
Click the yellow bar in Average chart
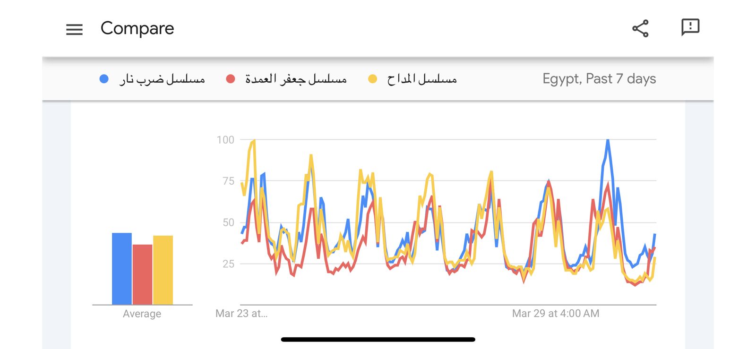163,270
